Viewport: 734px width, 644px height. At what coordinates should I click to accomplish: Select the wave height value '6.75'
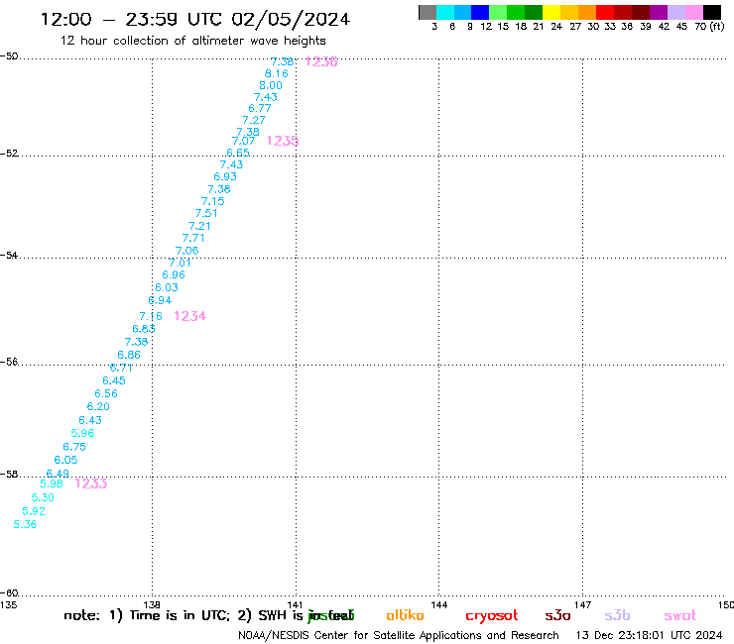point(74,447)
